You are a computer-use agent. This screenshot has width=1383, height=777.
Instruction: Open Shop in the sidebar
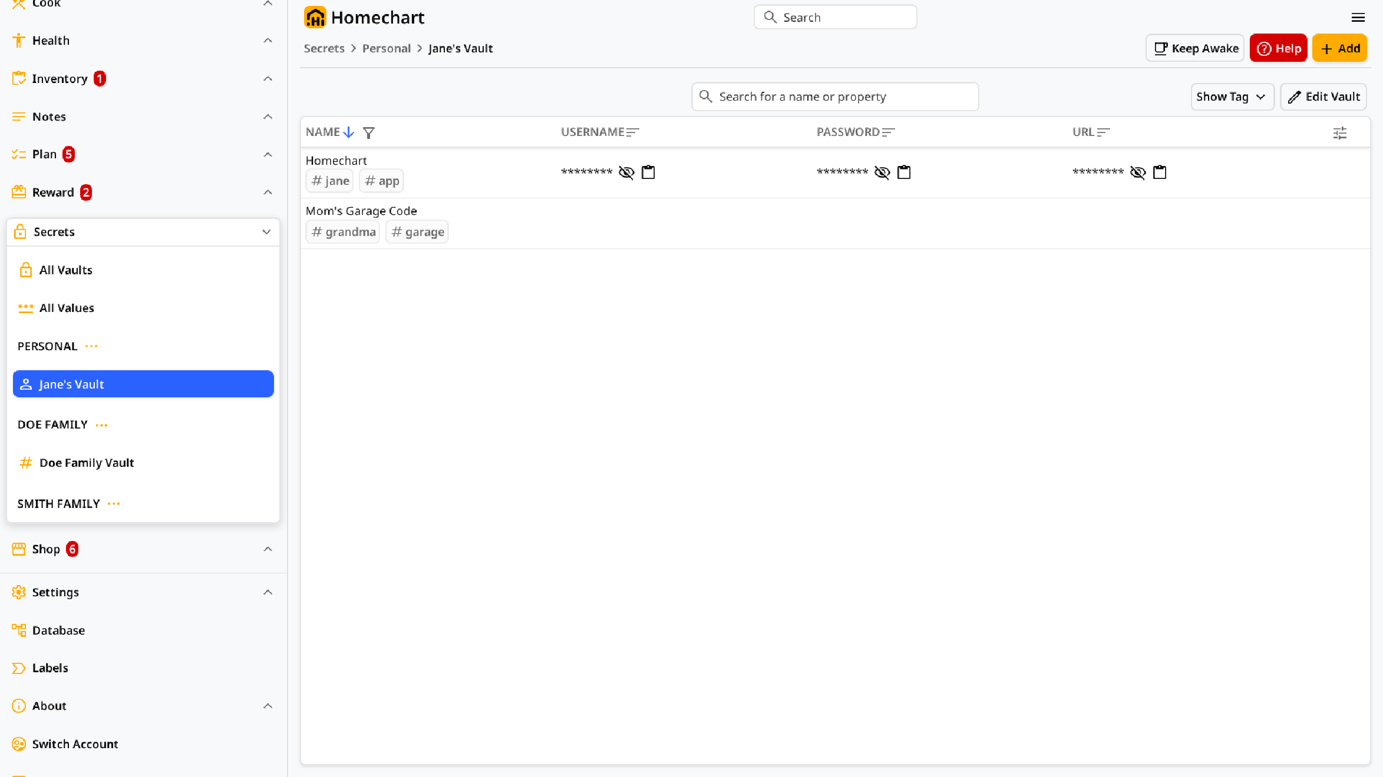pos(46,549)
